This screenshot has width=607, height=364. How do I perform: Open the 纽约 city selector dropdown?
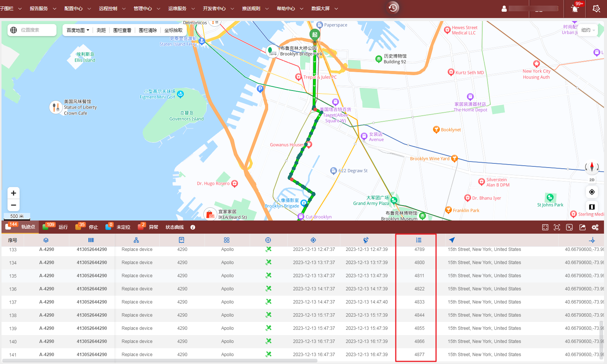coord(588,30)
